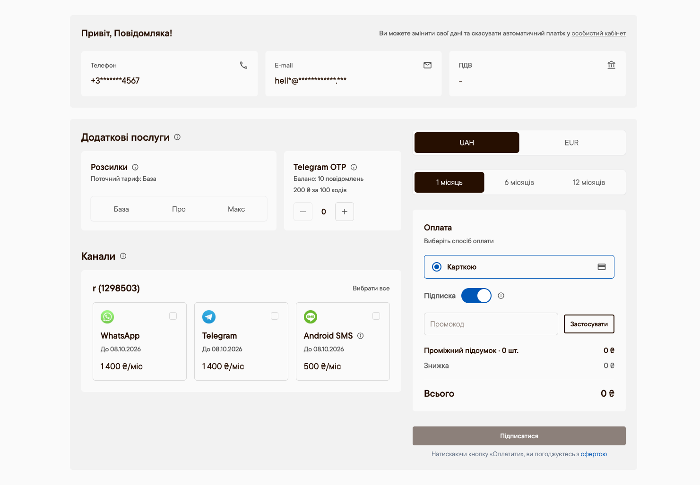This screenshot has width=700, height=485.
Task: Switch currency to EUR tab
Action: point(571,143)
